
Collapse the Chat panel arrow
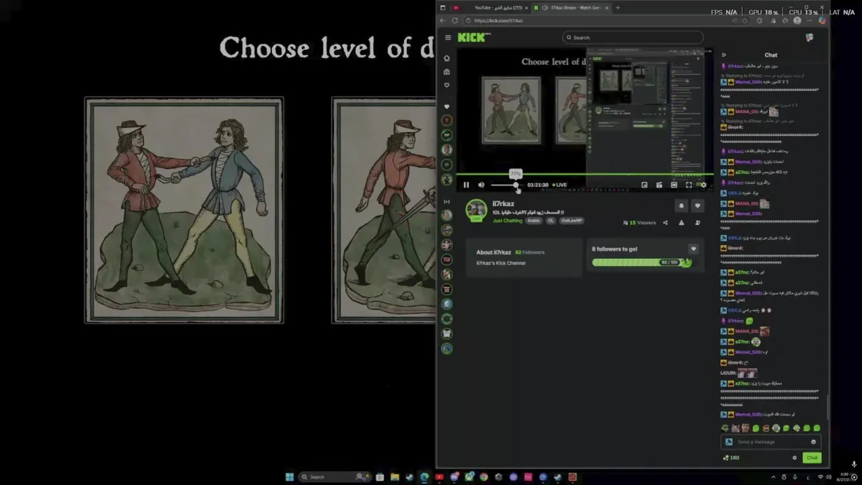pos(724,55)
